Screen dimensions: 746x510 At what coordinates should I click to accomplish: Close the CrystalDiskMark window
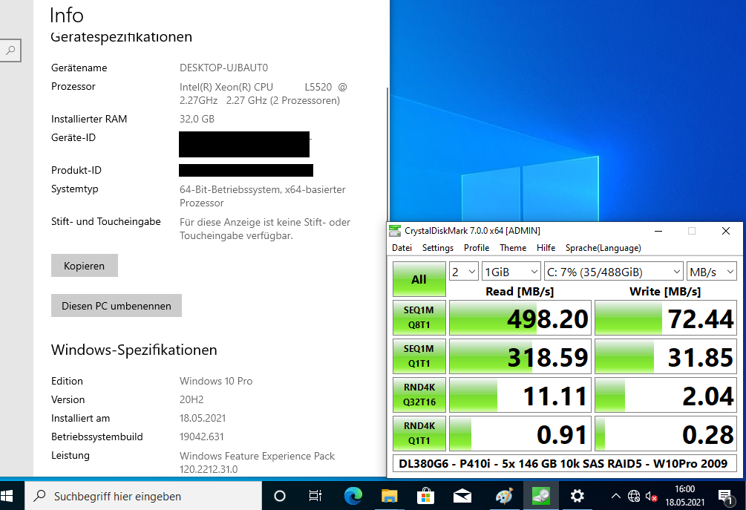pos(725,231)
